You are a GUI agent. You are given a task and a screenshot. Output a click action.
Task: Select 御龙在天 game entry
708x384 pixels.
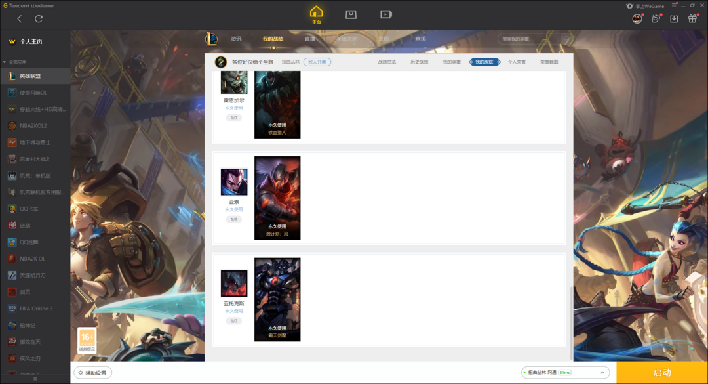(x=35, y=342)
